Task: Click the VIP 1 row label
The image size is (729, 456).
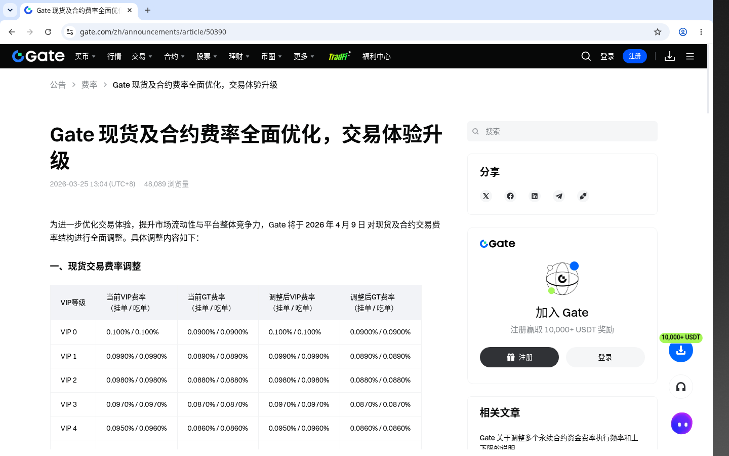Action: point(69,356)
